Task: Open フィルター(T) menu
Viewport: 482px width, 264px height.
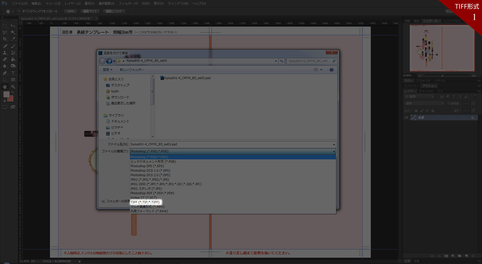Action: 128,4
